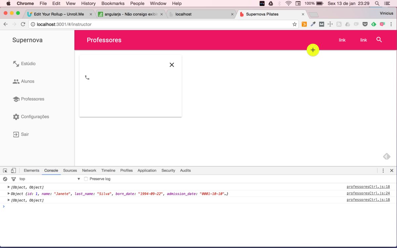
Task: Switch to the Security tab
Action: (168, 171)
